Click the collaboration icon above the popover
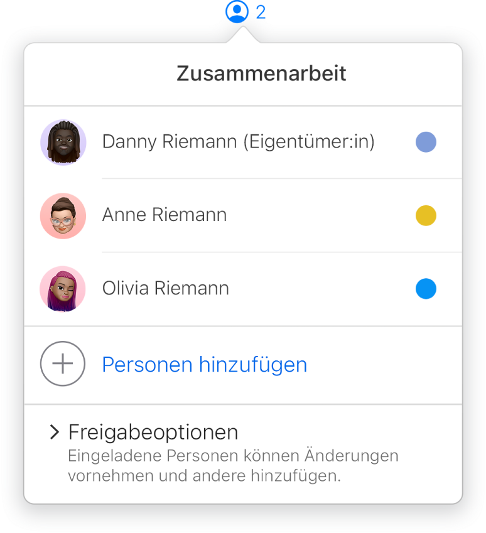Viewport: 486px width, 533px height. [237, 11]
